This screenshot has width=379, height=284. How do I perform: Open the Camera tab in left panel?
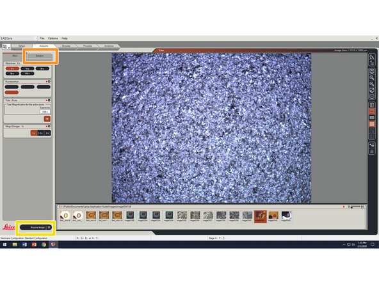click(x=40, y=56)
